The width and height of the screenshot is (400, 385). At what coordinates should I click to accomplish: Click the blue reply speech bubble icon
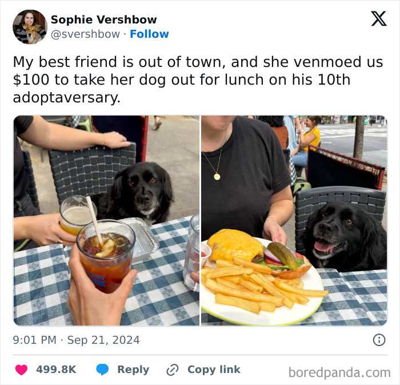click(102, 370)
